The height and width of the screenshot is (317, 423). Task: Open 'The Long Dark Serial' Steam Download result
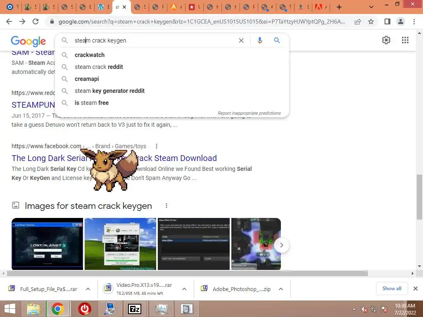114,158
